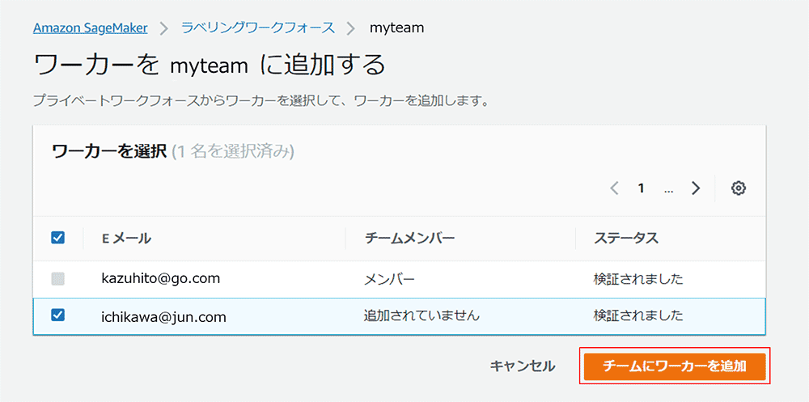
Task: Sort by the ステータス column header
Action: [625, 238]
